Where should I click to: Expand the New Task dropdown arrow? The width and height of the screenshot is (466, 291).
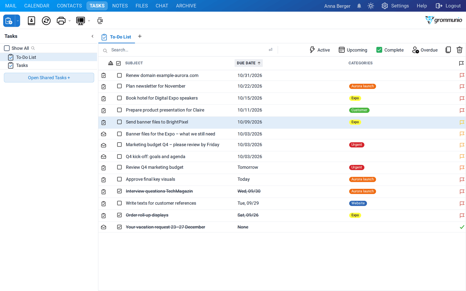click(18, 21)
